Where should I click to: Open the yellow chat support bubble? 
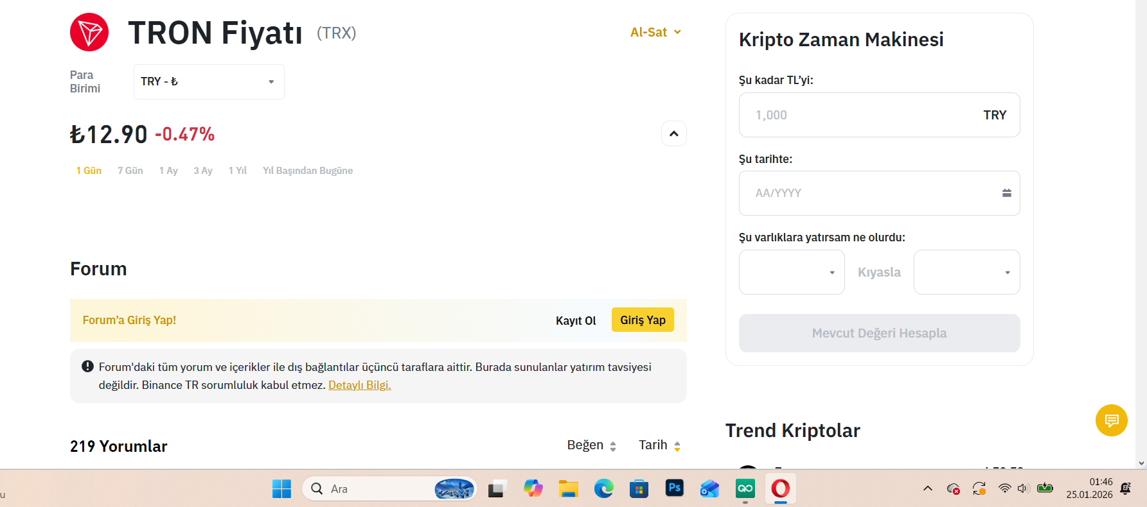tap(1112, 420)
